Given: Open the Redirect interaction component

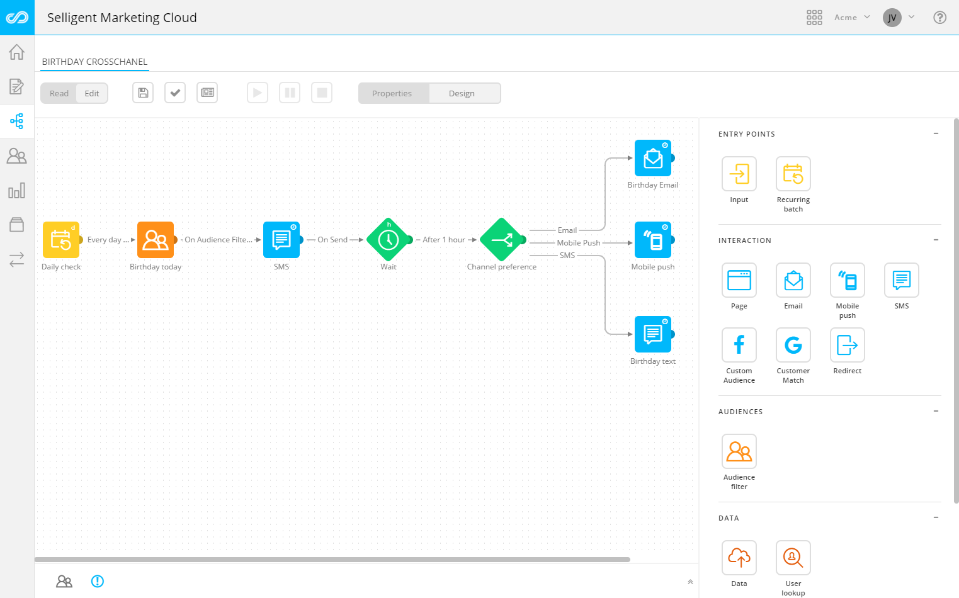Looking at the screenshot, I should pyautogui.click(x=847, y=345).
